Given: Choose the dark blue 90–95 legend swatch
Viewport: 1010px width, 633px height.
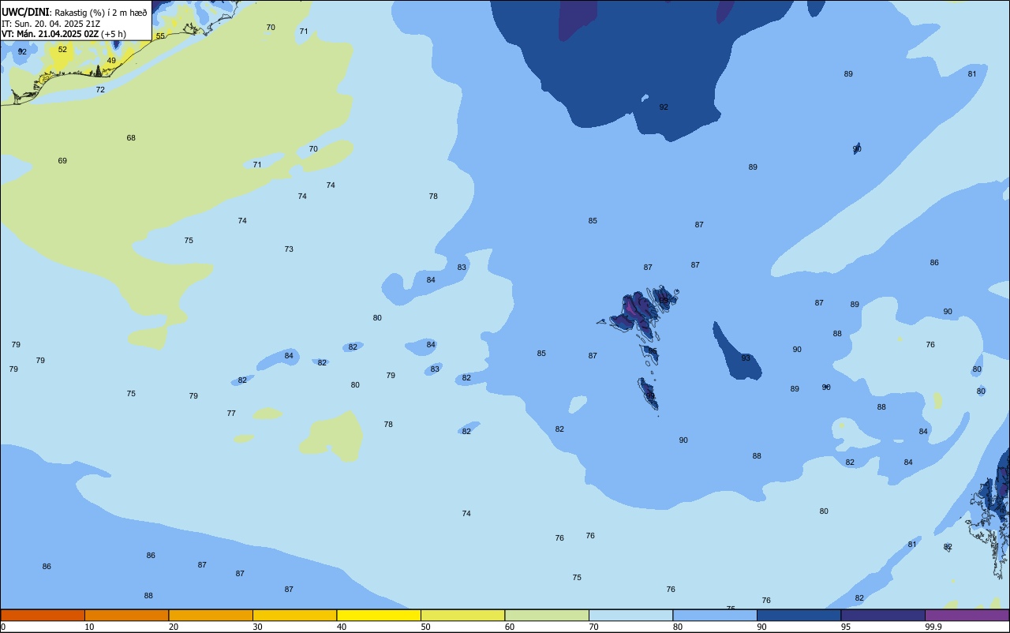Looking at the screenshot, I should coord(799,615).
